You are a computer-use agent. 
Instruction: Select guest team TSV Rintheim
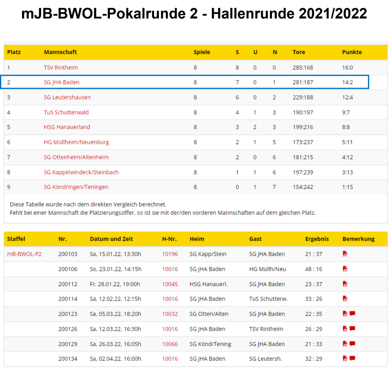click(266, 329)
